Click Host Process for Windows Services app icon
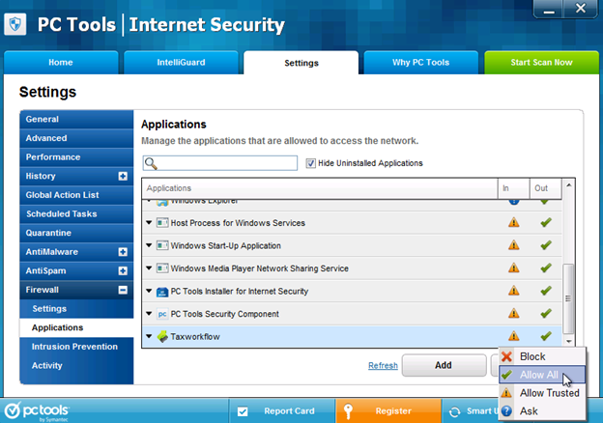The image size is (603, 423). coord(162,222)
